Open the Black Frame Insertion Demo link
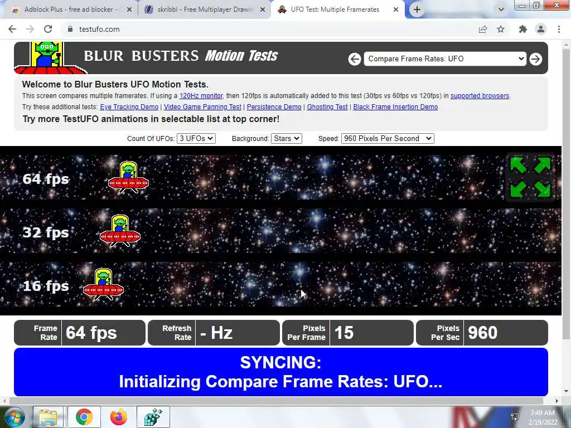The height and width of the screenshot is (428, 571). point(395,106)
